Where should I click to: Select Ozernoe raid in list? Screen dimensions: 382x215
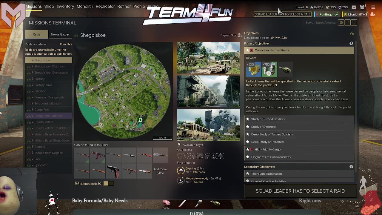click(x=48, y=91)
